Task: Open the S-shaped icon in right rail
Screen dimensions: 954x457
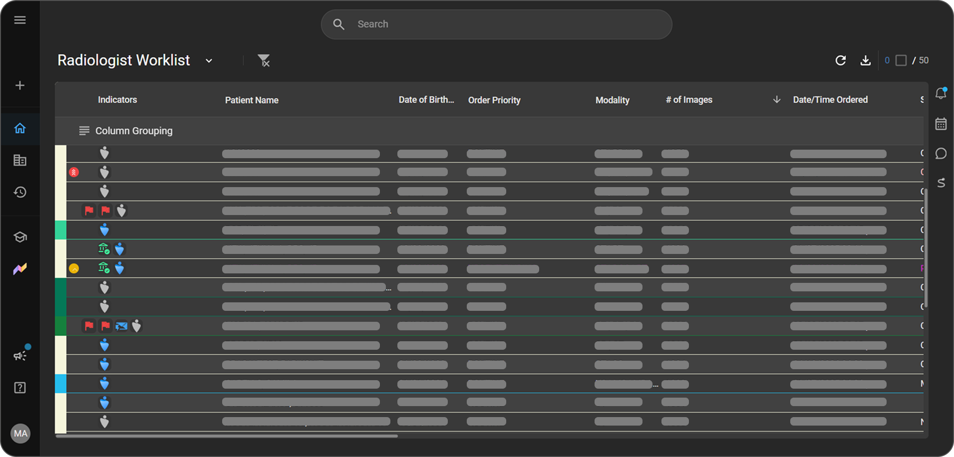Action: coord(941,183)
